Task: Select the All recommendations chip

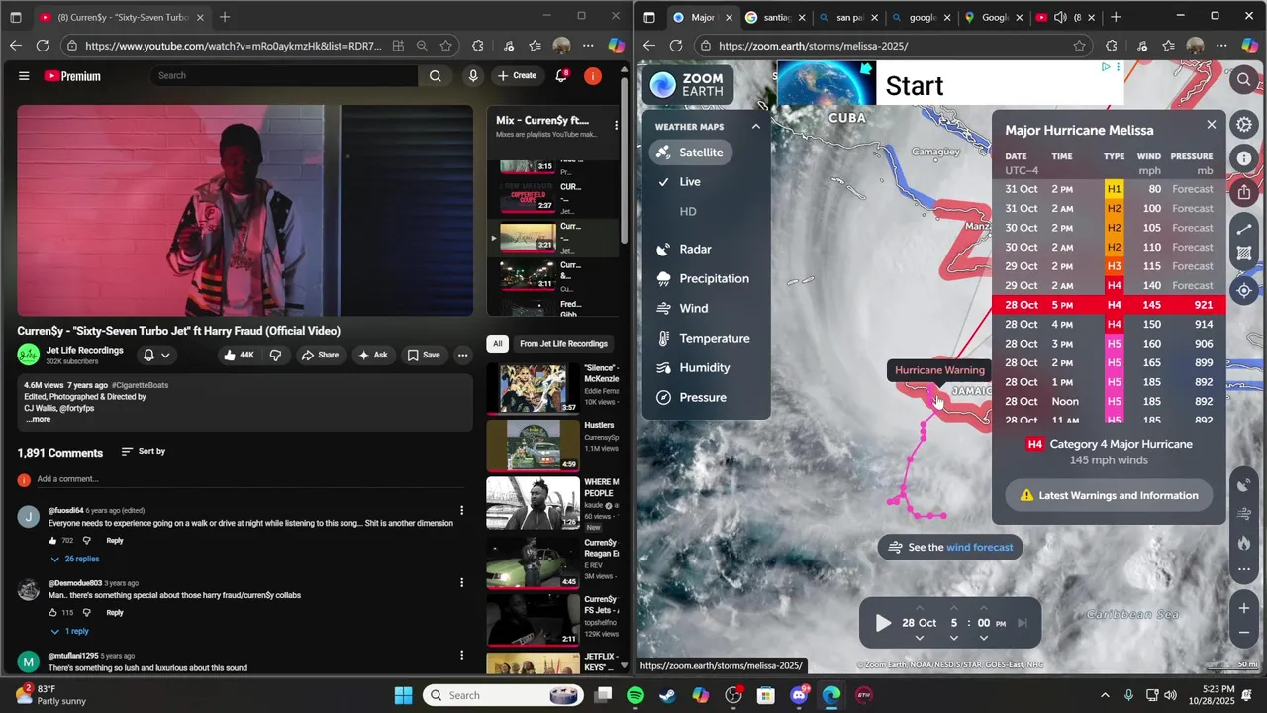Action: [x=498, y=344]
